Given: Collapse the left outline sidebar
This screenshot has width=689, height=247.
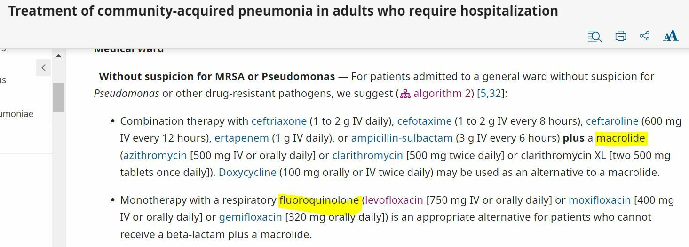Looking at the screenshot, I should 44,68.
